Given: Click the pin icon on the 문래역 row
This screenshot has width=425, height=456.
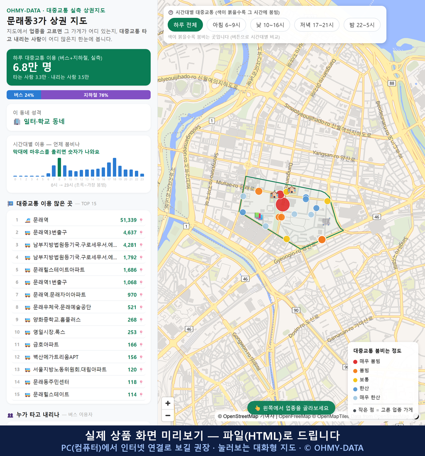Looking at the screenshot, I should click(x=141, y=220).
